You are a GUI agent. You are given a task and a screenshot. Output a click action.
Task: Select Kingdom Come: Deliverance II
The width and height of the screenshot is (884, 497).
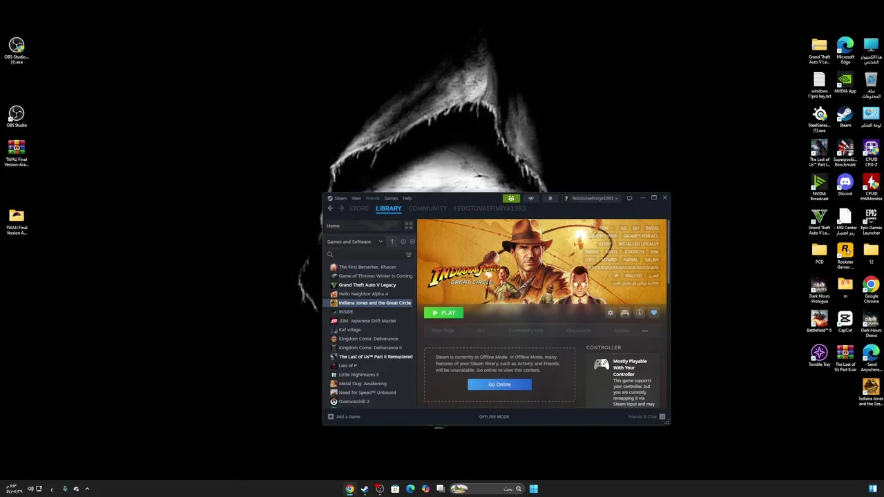tap(372, 348)
